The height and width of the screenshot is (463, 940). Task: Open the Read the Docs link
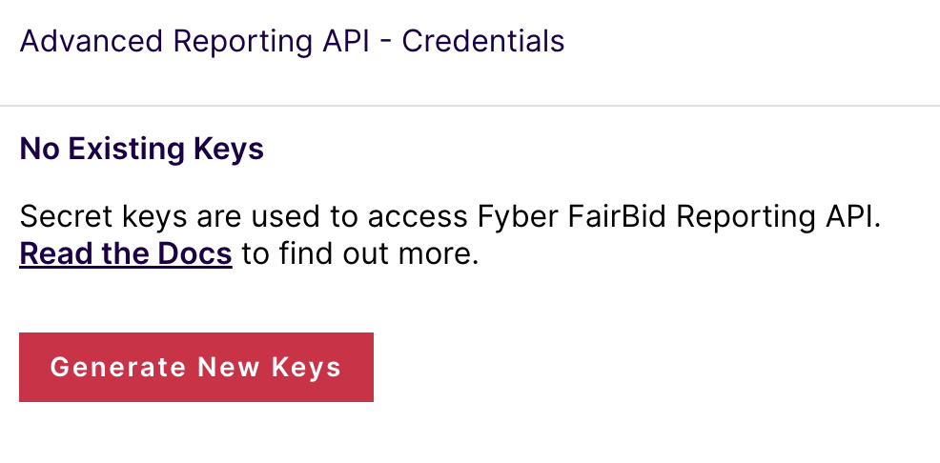(126, 254)
